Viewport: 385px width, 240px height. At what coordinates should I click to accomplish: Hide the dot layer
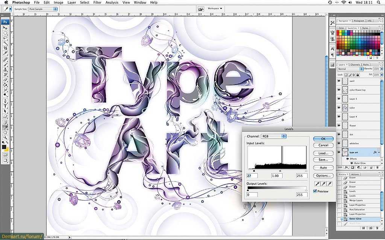tap(339, 135)
